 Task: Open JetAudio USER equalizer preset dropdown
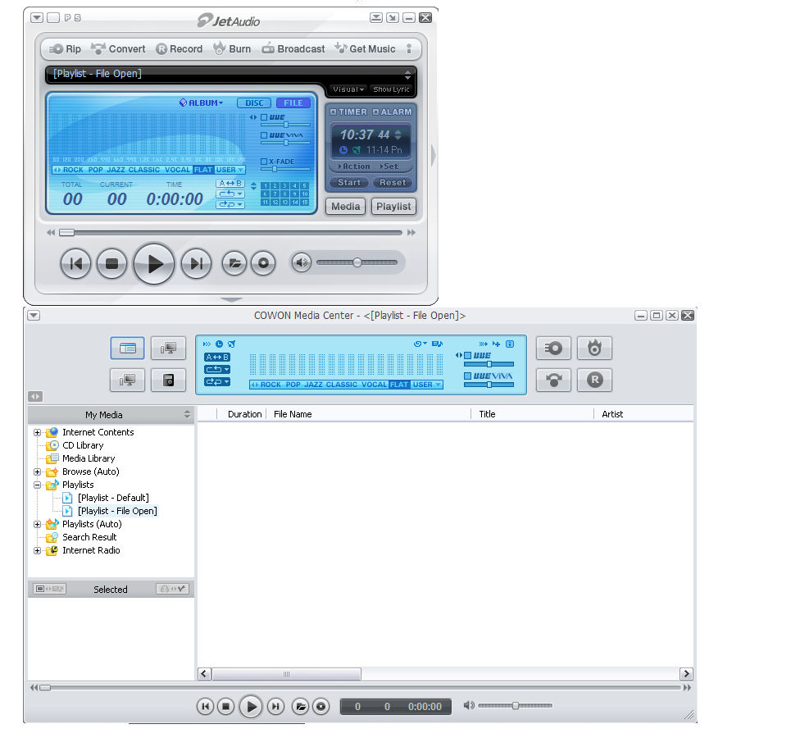pyautogui.click(x=230, y=170)
